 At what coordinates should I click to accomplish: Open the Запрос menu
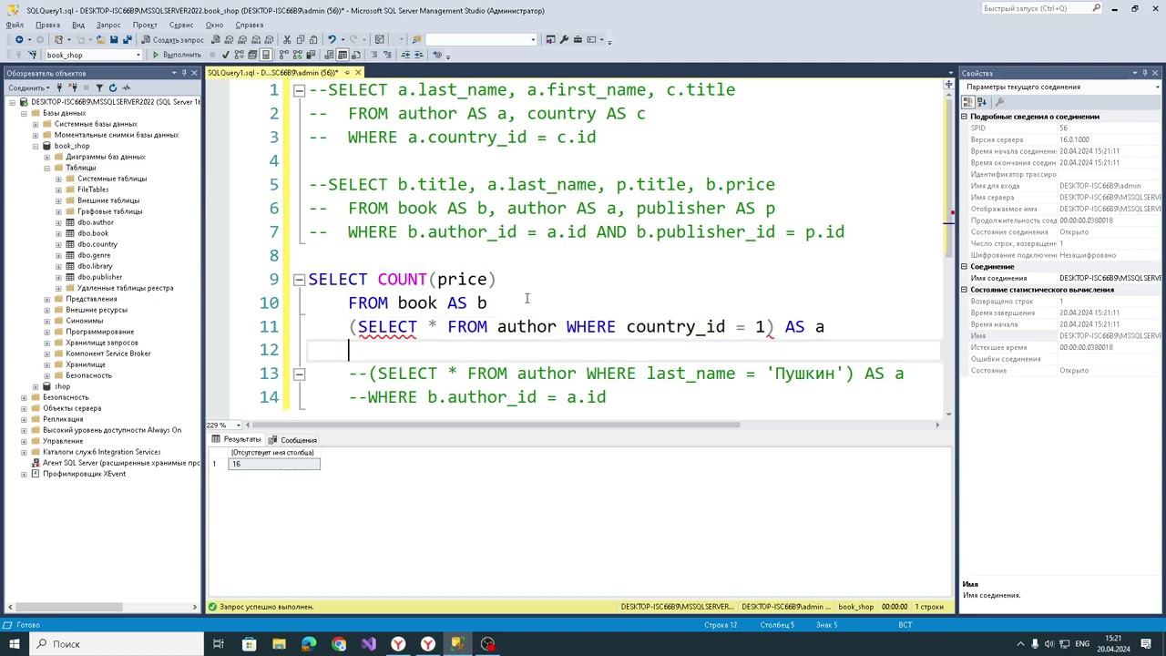coord(107,26)
